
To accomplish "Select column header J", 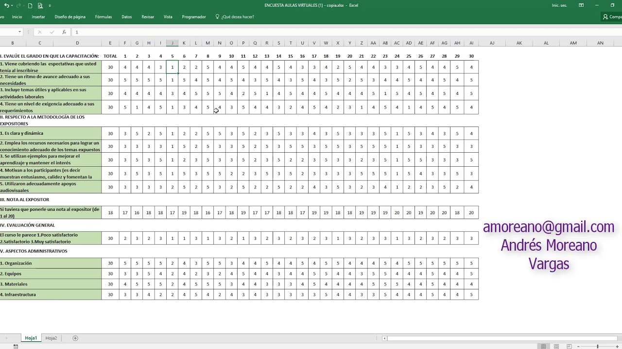I will click(x=172, y=43).
